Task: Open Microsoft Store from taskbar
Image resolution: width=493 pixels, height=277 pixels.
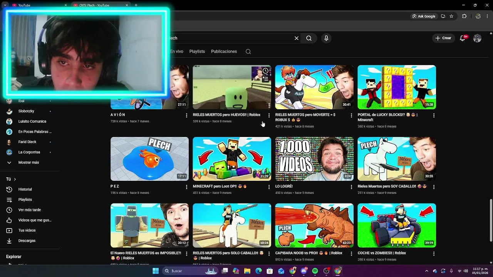Action: (x=270, y=271)
